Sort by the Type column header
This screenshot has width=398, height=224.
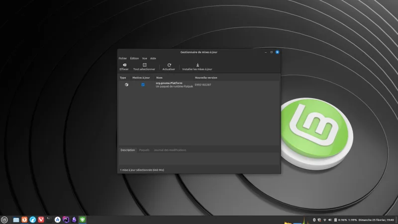(123, 78)
